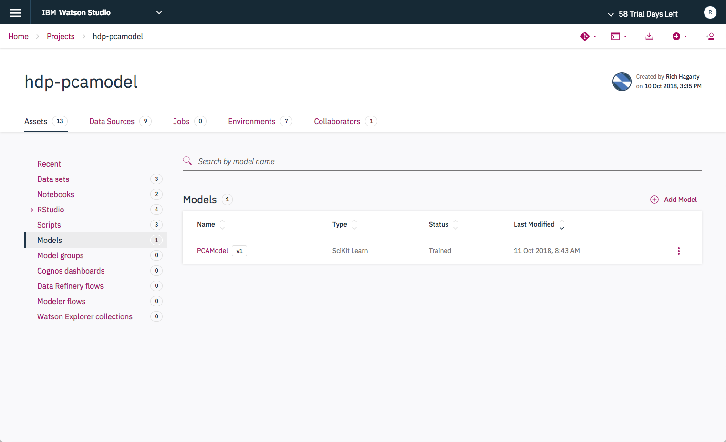Go to the Projects breadcrumb
The image size is (726, 442).
pos(61,36)
